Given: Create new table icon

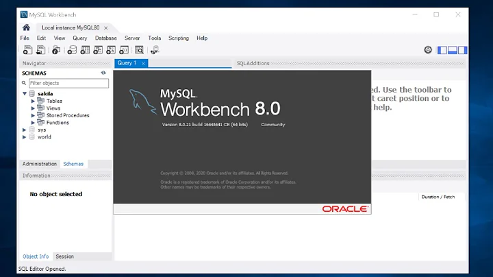Looking at the screenshot, I should (85, 50).
